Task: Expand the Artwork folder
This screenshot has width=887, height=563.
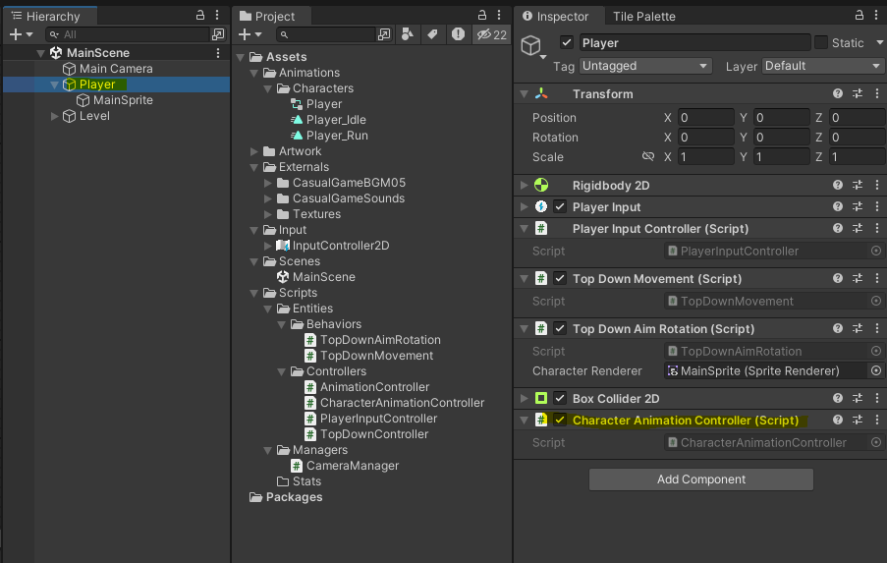Action: tap(254, 151)
